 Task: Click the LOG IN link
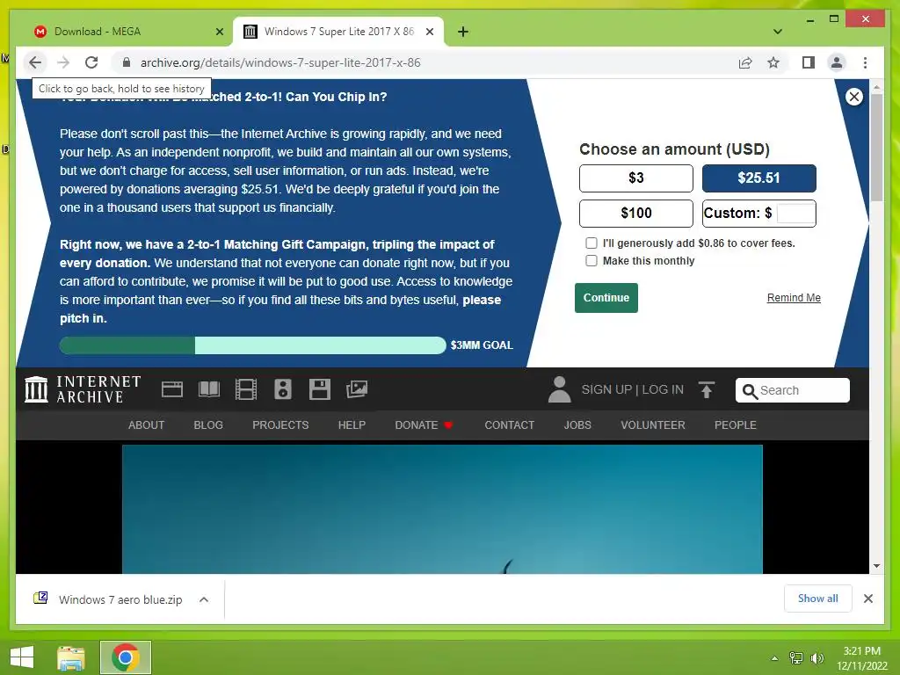663,389
